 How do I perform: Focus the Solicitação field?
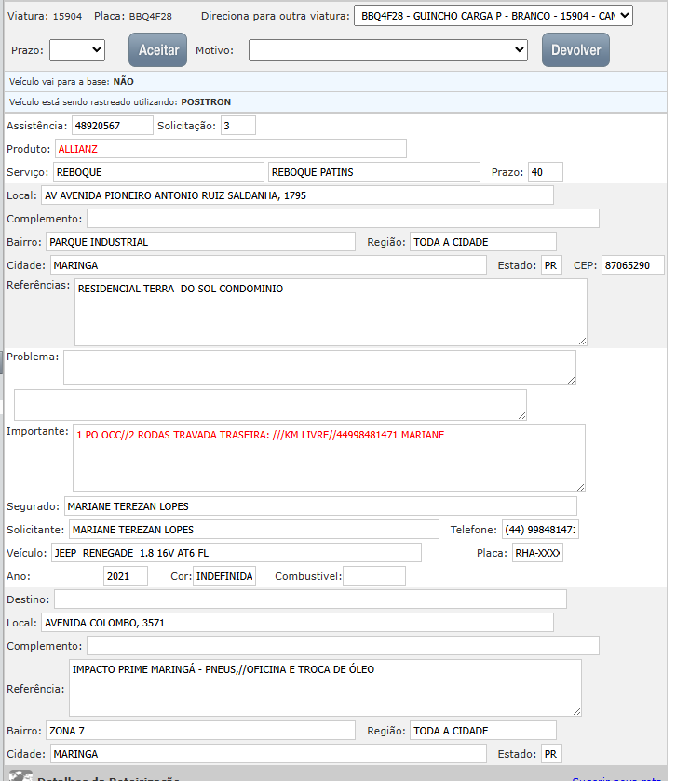[x=237, y=125]
